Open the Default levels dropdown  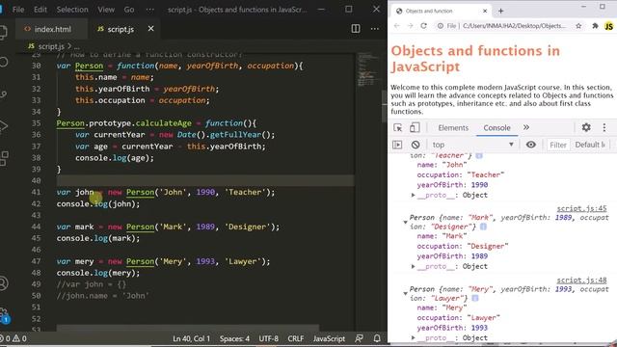coord(590,145)
